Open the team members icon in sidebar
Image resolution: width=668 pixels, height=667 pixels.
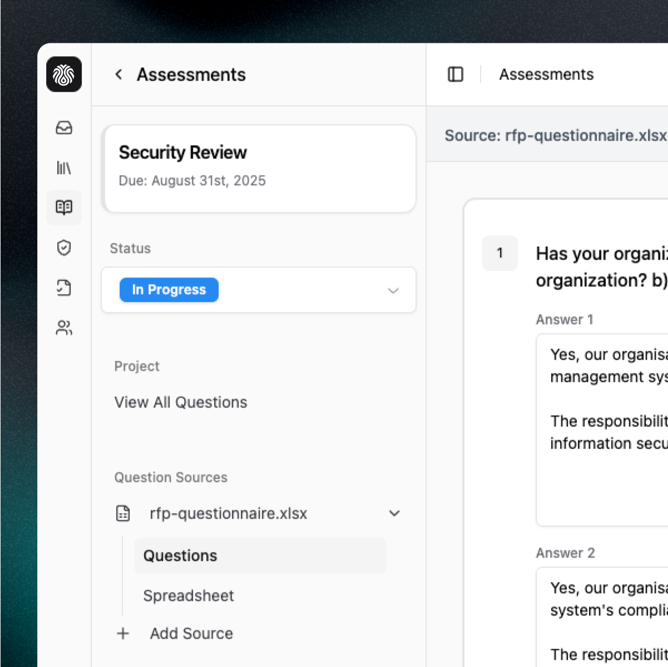click(x=64, y=328)
